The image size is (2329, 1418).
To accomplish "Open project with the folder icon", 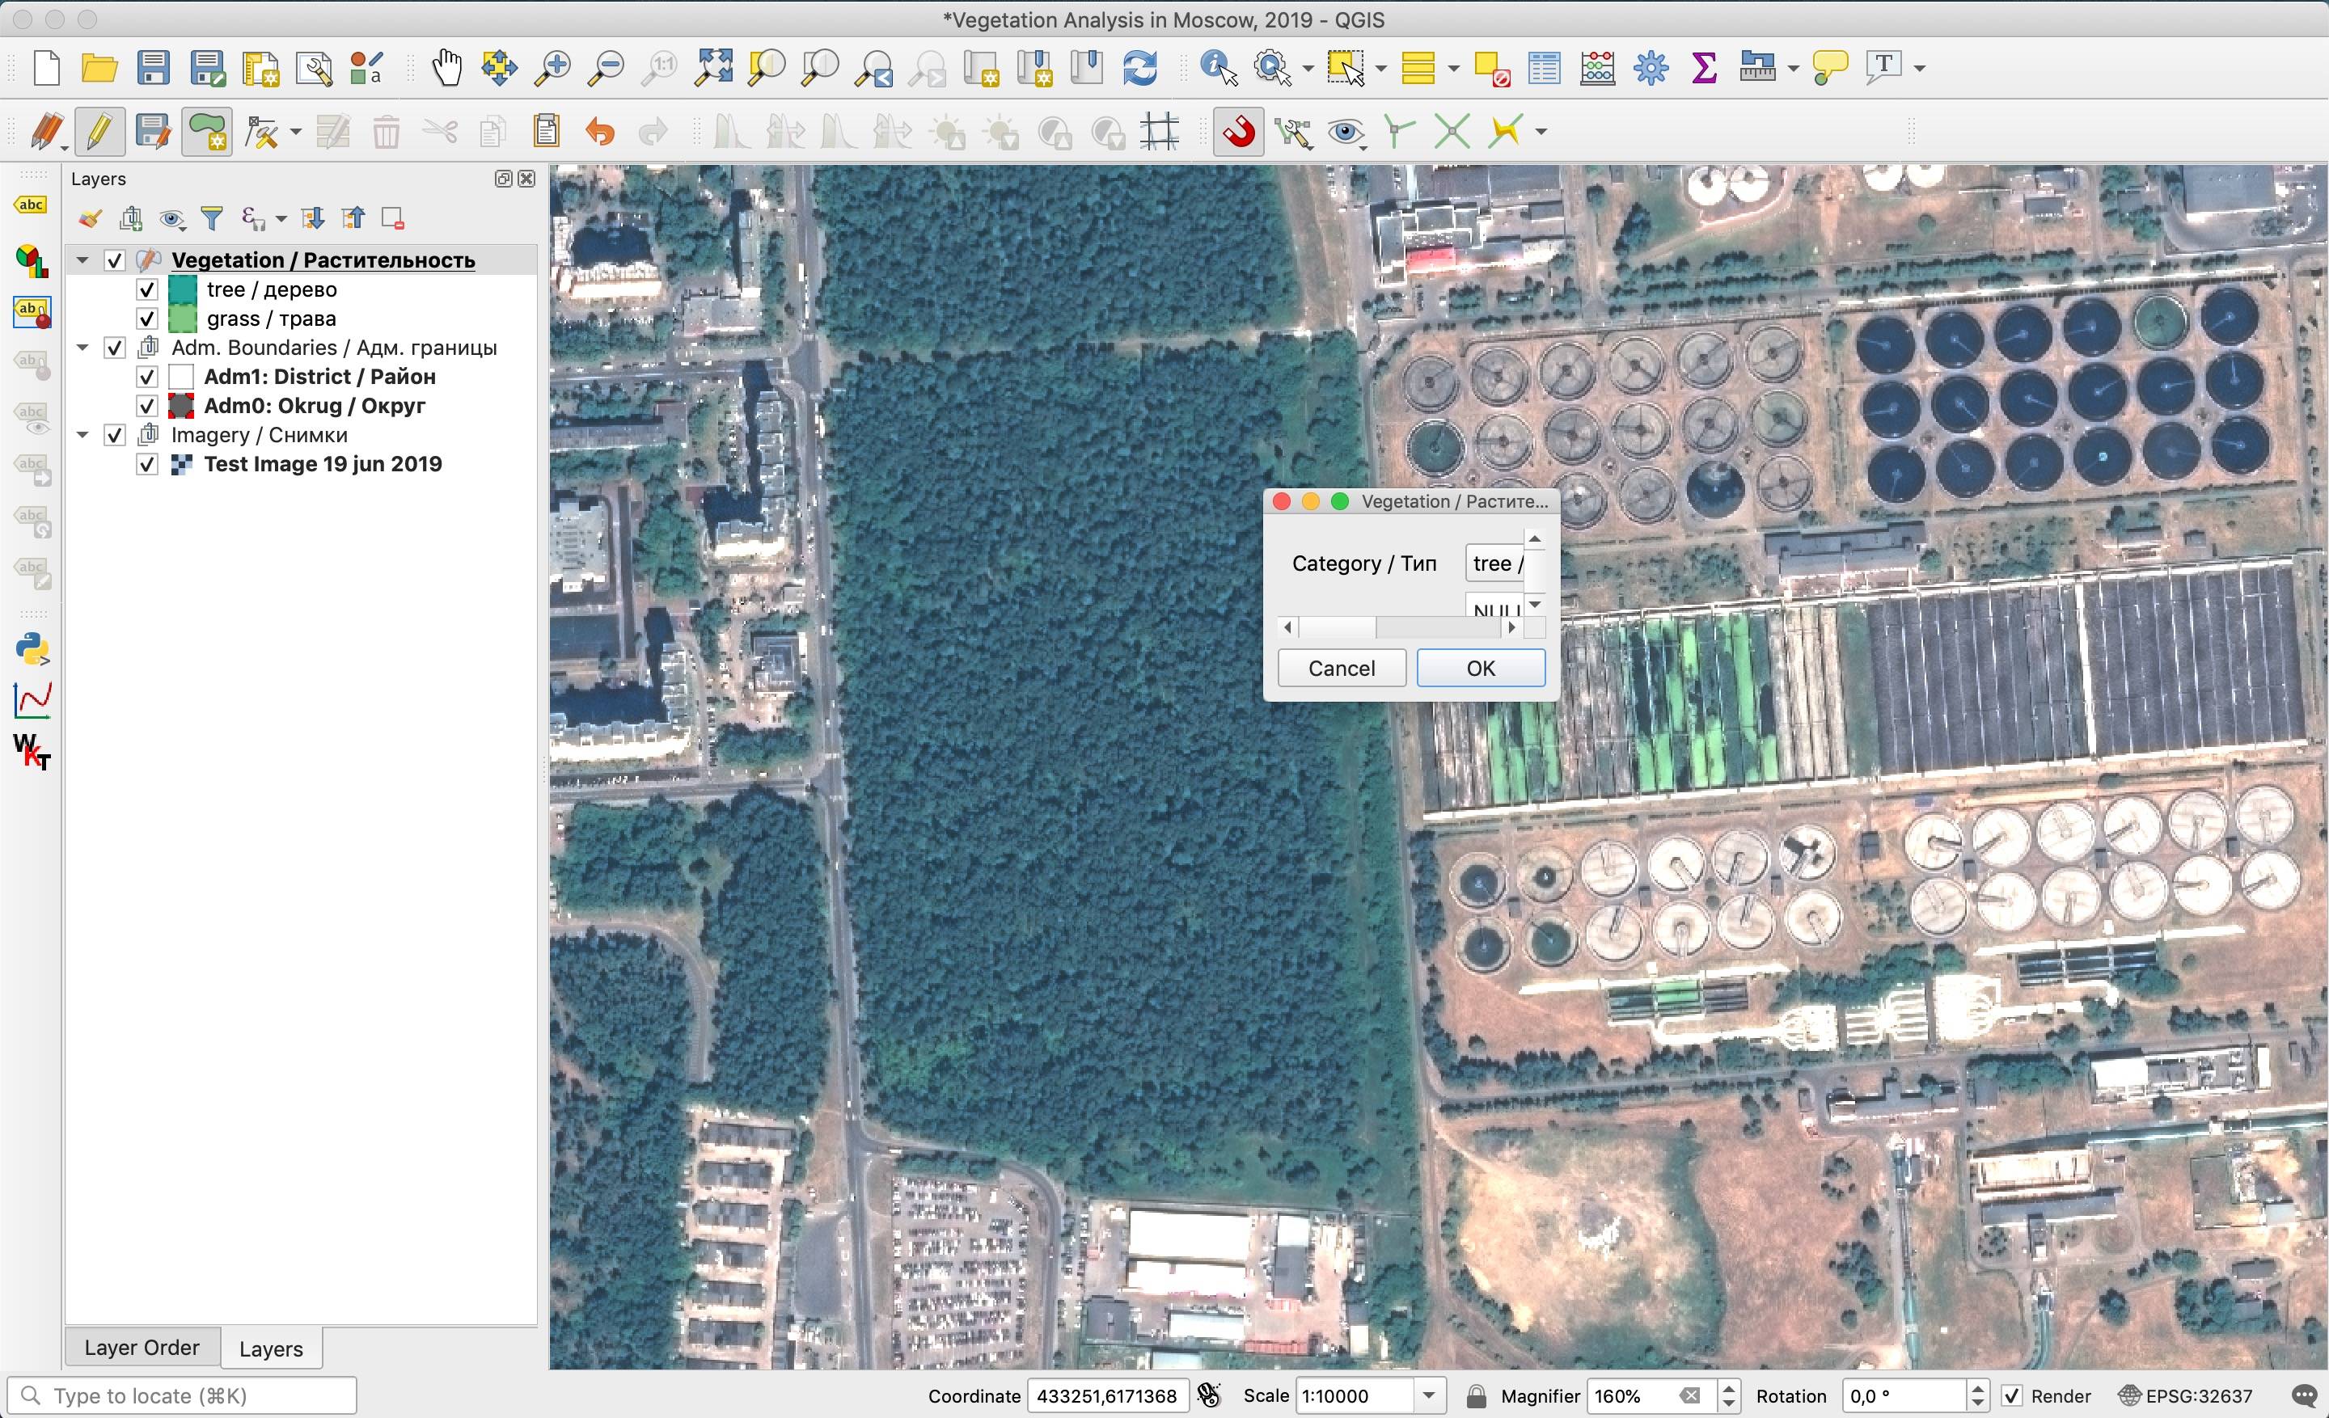I will click(x=99, y=68).
